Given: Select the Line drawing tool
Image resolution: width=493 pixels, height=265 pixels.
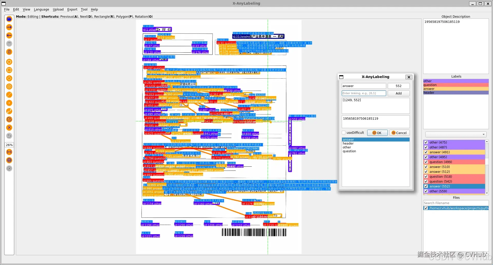Looking at the screenshot, I should click(9, 95).
